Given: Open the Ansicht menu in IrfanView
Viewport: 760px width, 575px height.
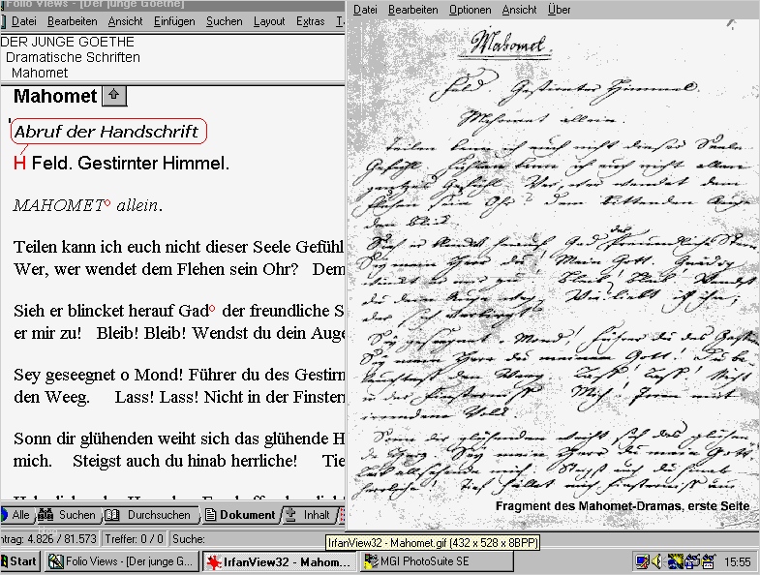Looking at the screenshot, I should point(519,10).
